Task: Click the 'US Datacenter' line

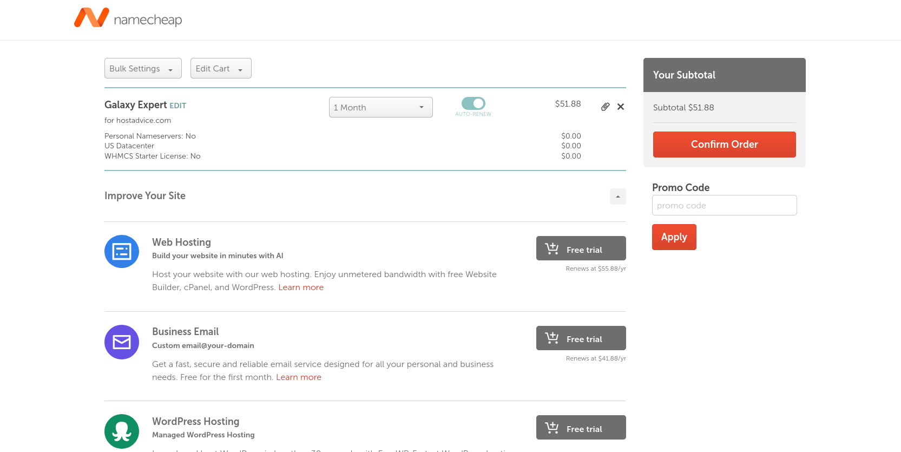Action: pos(129,146)
